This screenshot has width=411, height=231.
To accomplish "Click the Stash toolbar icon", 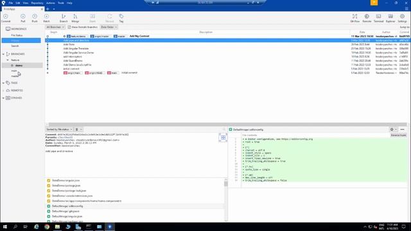I will [92, 18].
